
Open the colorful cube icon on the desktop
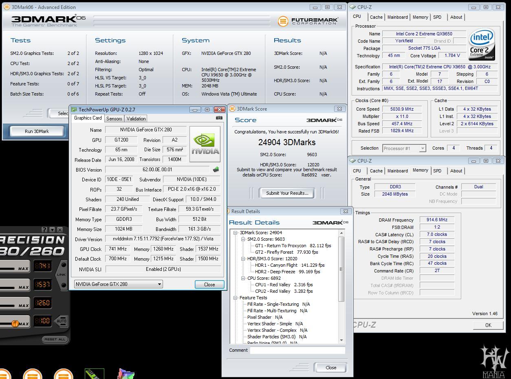[126, 374]
